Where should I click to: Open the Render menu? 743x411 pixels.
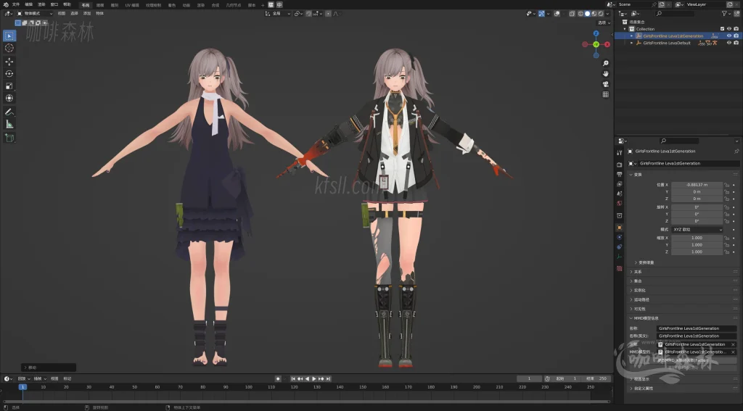point(41,4)
